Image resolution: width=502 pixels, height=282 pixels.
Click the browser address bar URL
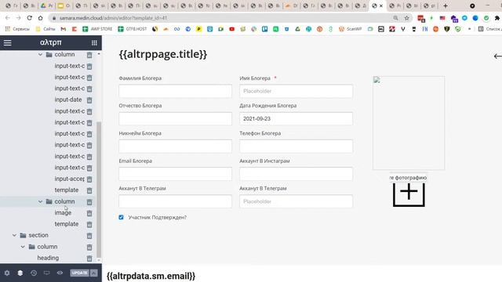113,18
